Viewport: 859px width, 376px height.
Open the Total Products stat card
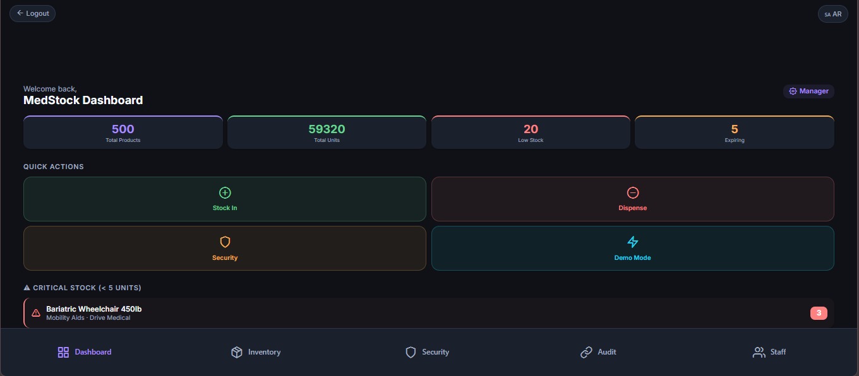(x=123, y=132)
